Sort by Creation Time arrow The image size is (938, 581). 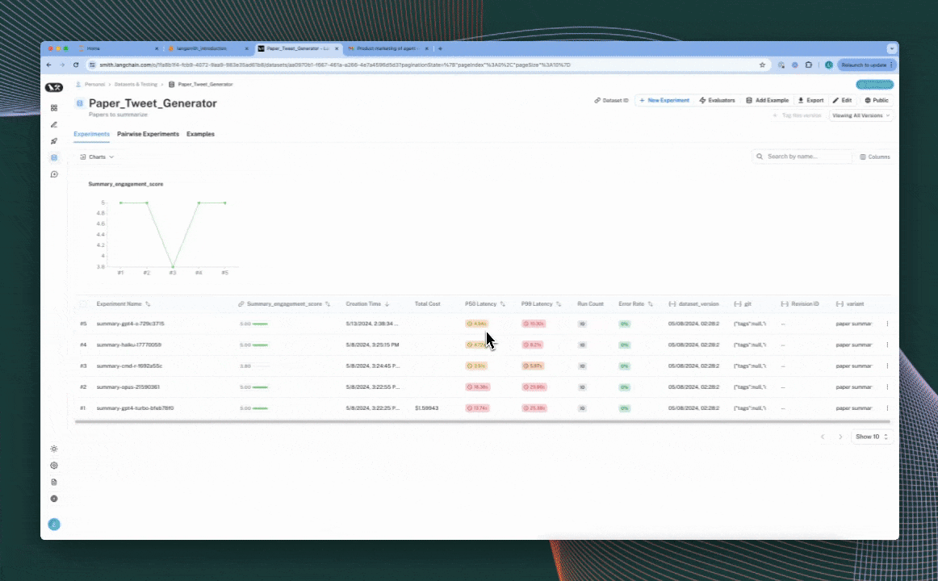387,304
